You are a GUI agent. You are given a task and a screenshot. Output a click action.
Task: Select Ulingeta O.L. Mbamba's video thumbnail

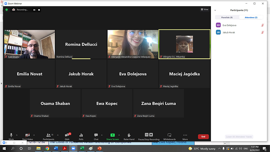[184, 44]
